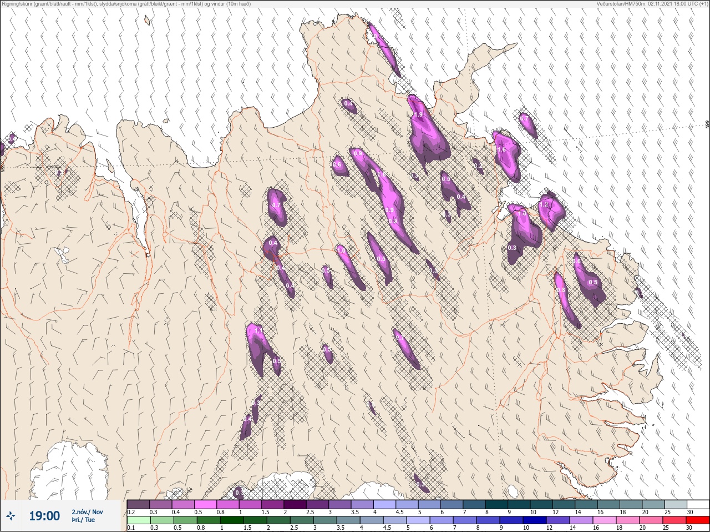Click the '1.6' snowfall value label
710x532 pixels.
[x=501, y=150]
